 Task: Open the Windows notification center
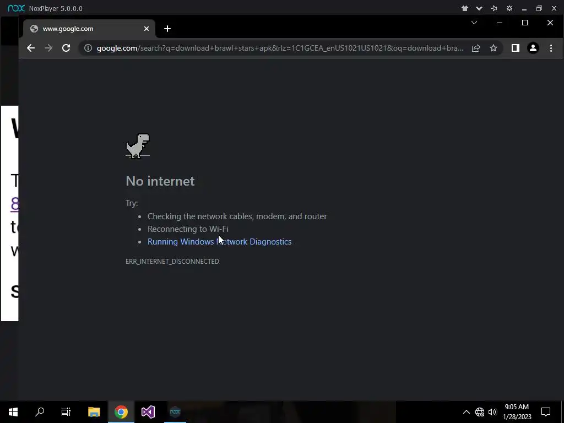click(546, 412)
